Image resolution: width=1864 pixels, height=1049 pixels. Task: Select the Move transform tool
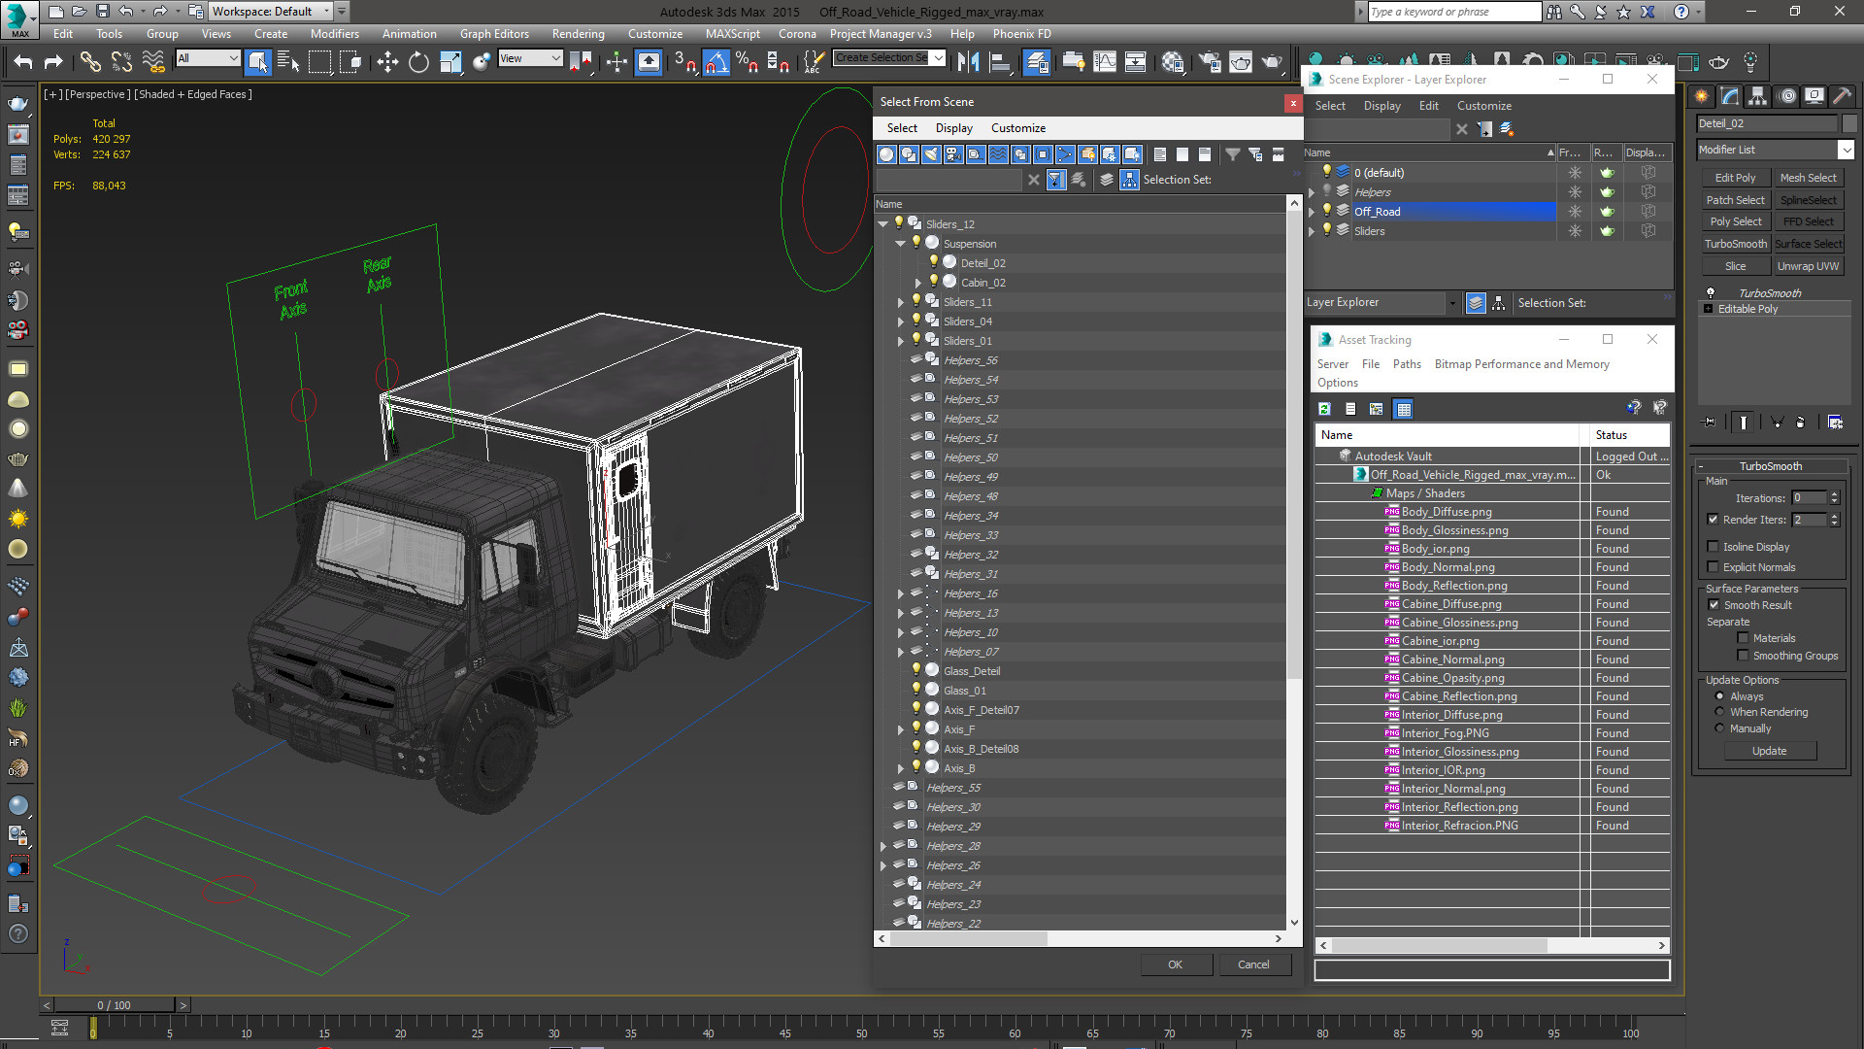point(387,62)
